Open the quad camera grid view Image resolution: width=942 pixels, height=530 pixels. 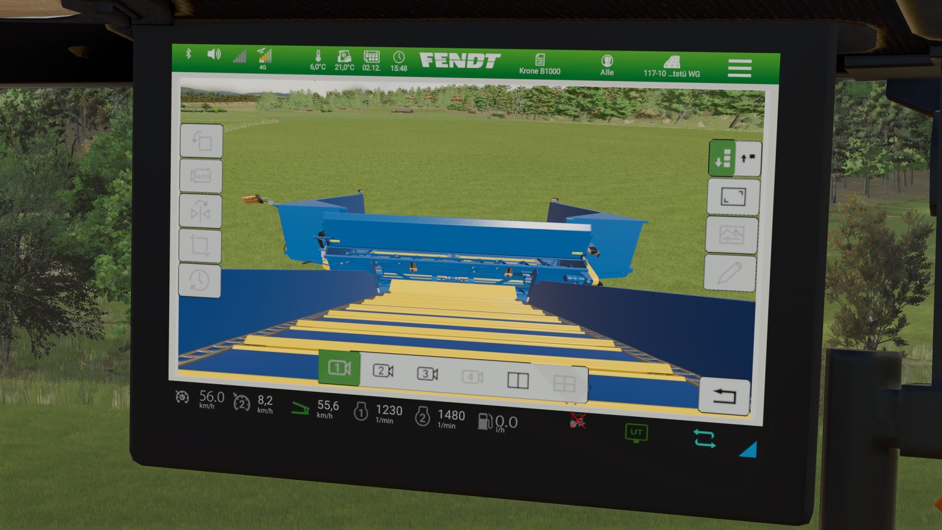coord(564,383)
